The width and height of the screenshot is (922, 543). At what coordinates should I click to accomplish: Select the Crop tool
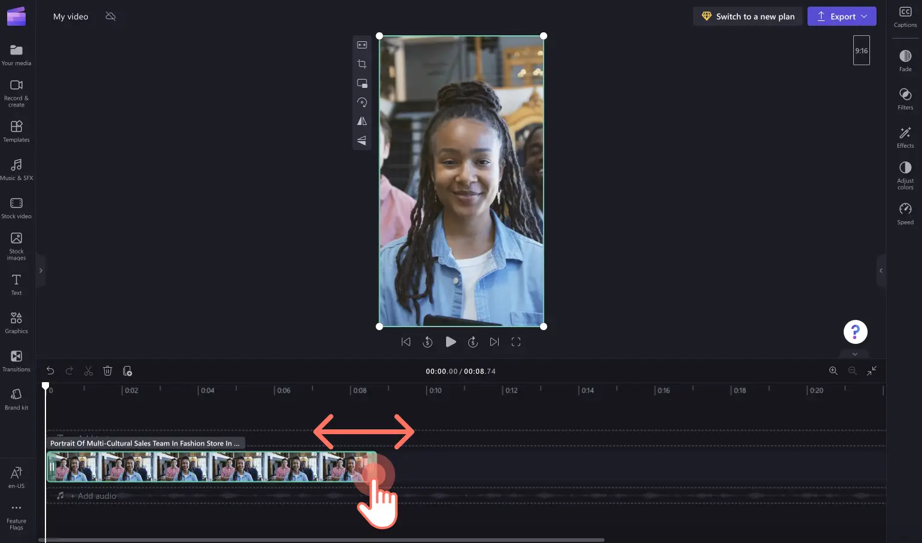[362, 64]
